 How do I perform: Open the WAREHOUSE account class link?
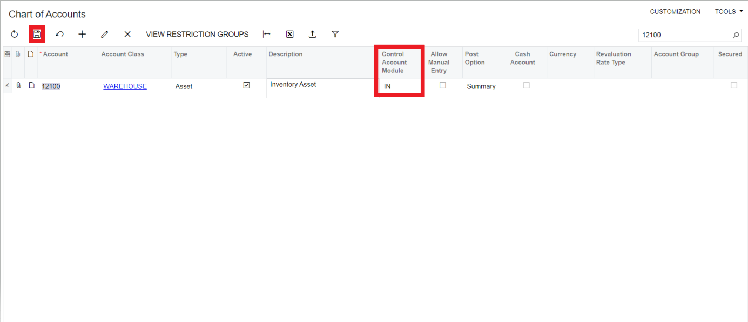pos(125,86)
